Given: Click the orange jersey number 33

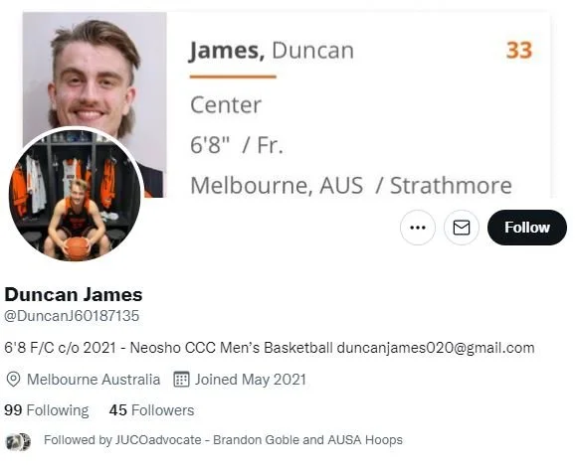Looking at the screenshot, I should (x=519, y=51).
